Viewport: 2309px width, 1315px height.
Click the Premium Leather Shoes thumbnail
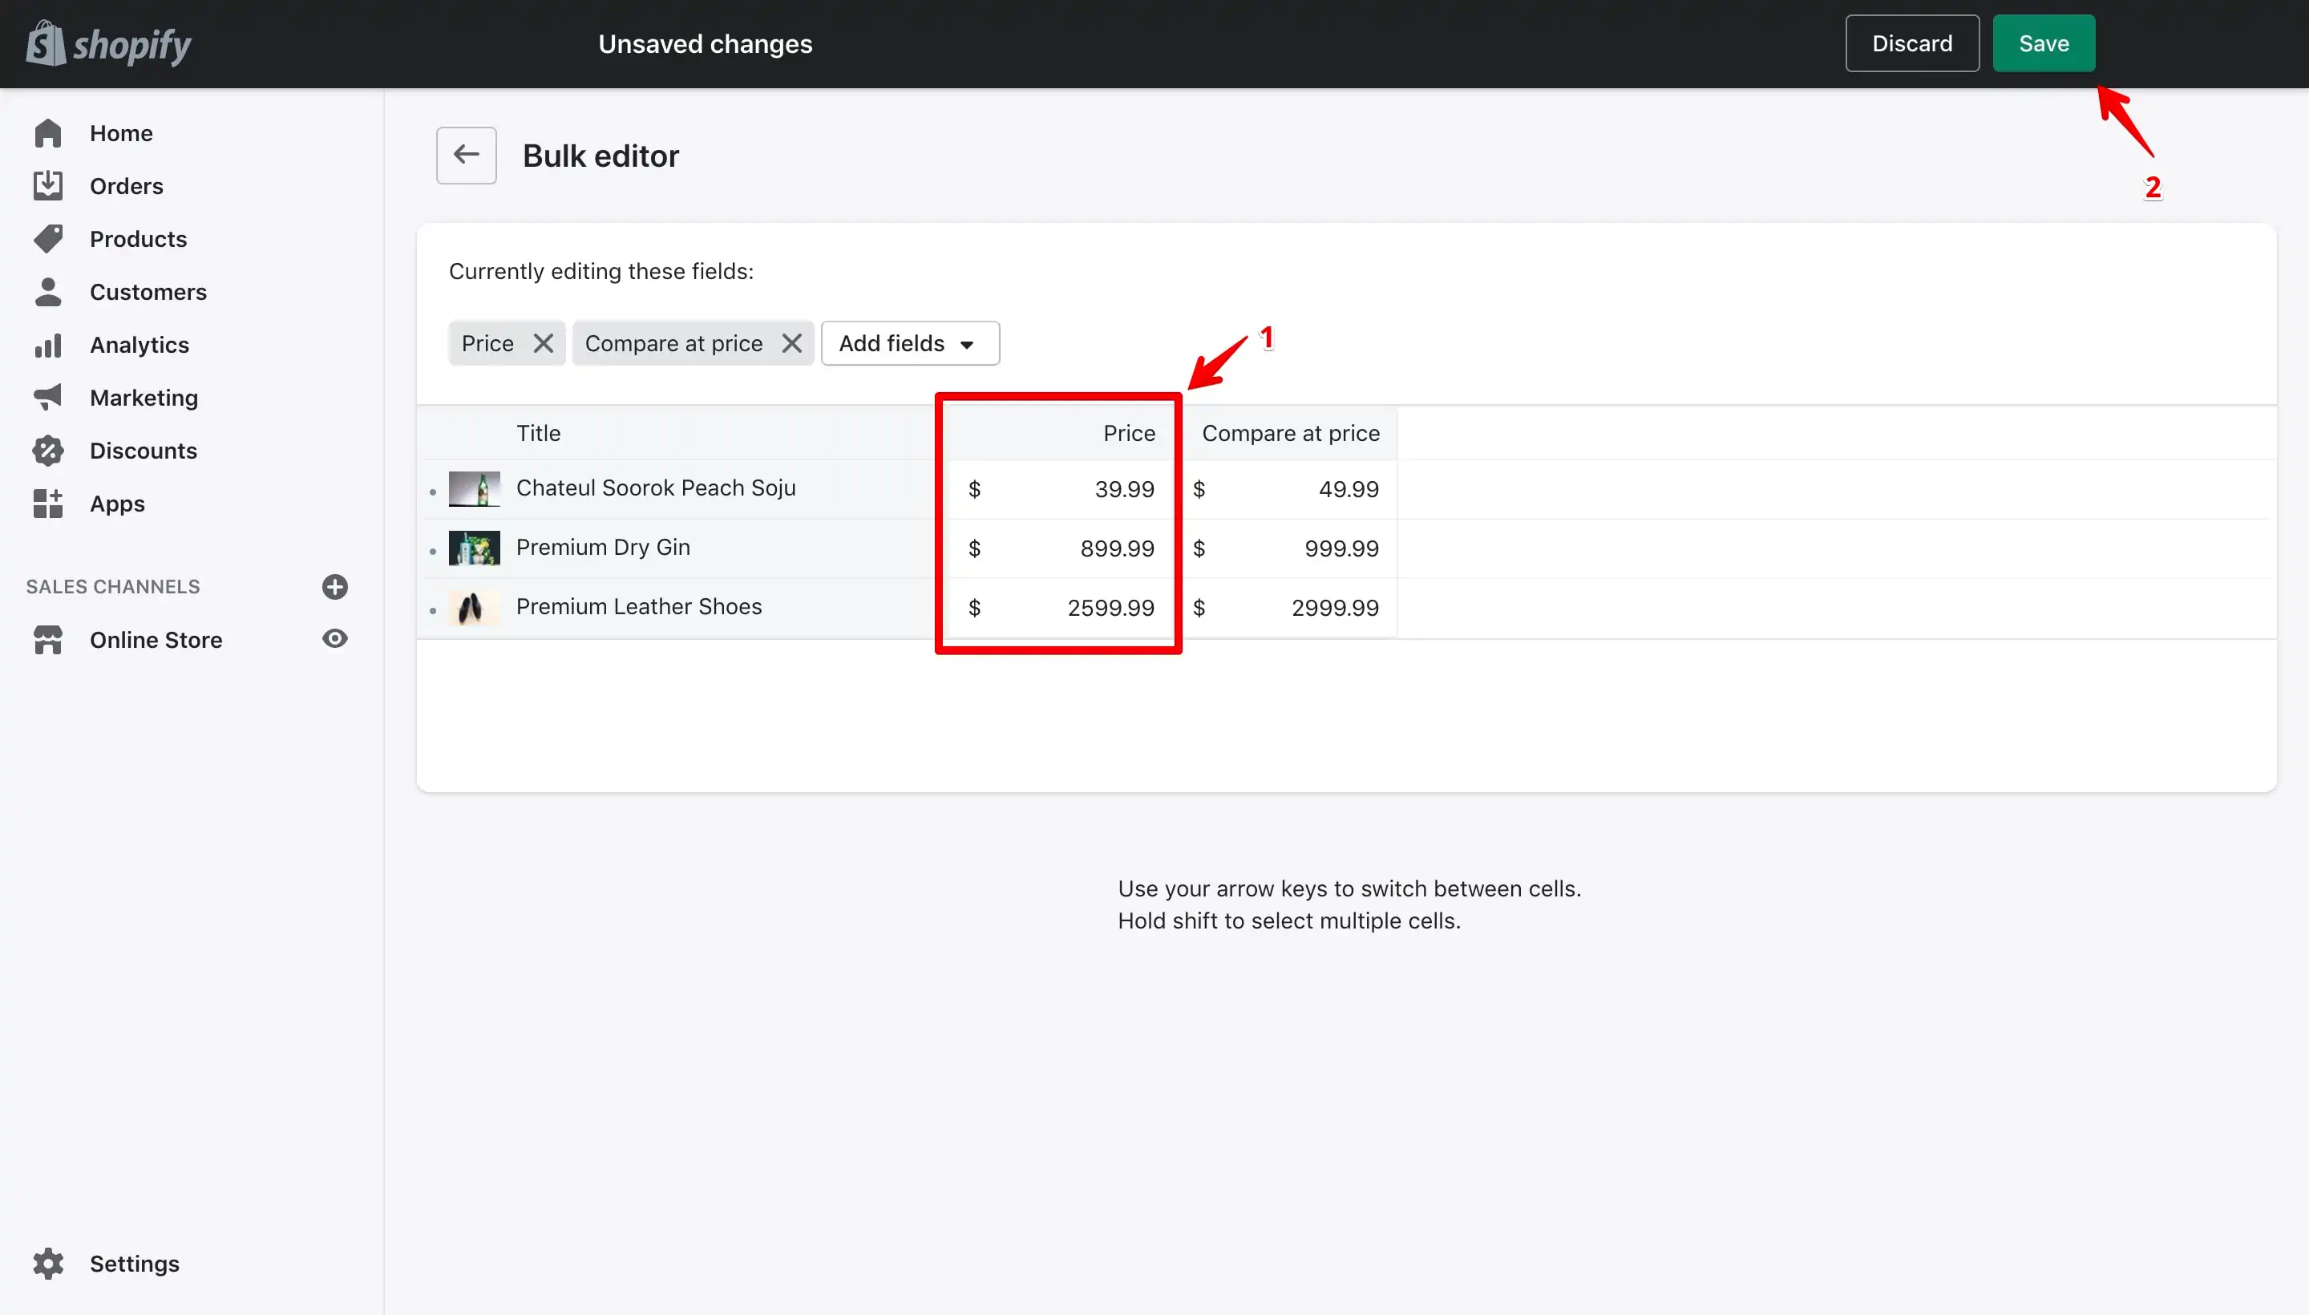coord(474,608)
